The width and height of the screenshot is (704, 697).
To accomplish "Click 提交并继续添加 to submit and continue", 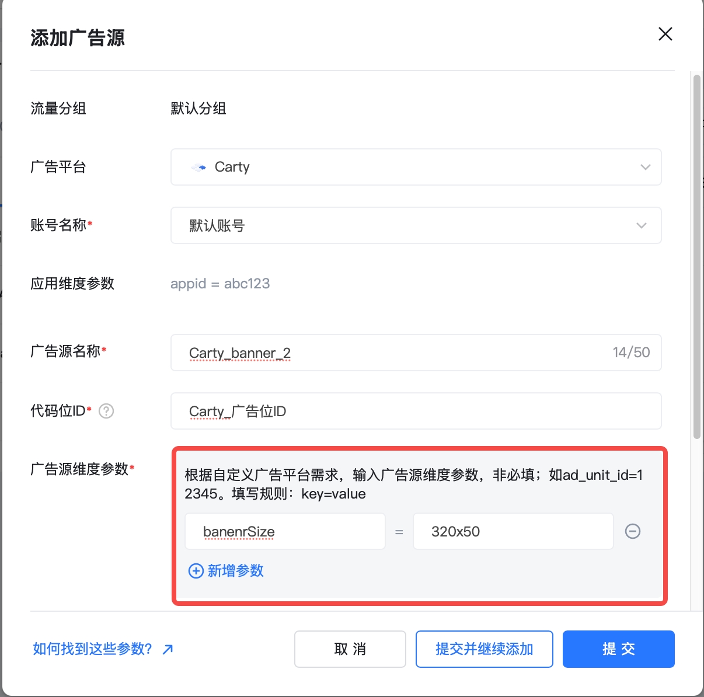I will [x=484, y=649].
